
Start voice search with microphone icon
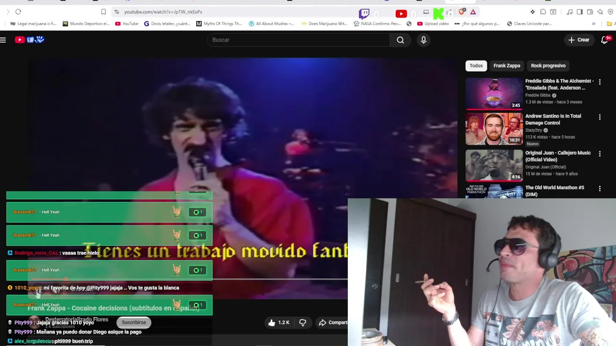(x=423, y=40)
